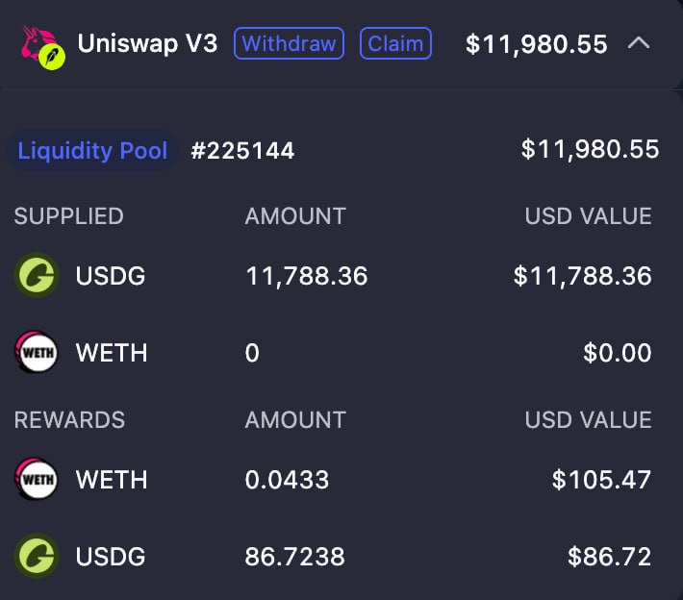Image resolution: width=683 pixels, height=600 pixels.
Task: Click the rewards WETH token icon
Action: 37,479
